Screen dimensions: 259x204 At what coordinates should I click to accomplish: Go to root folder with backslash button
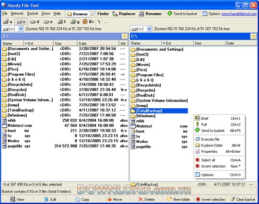[x=99, y=22]
